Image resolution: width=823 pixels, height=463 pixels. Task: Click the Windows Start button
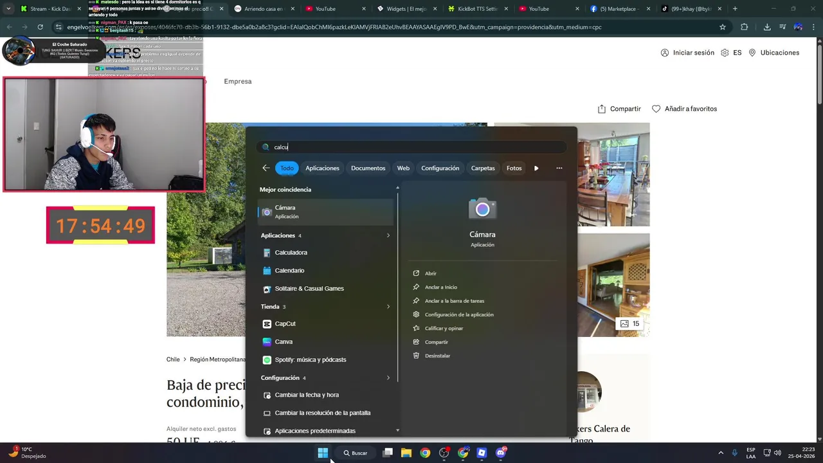(323, 453)
